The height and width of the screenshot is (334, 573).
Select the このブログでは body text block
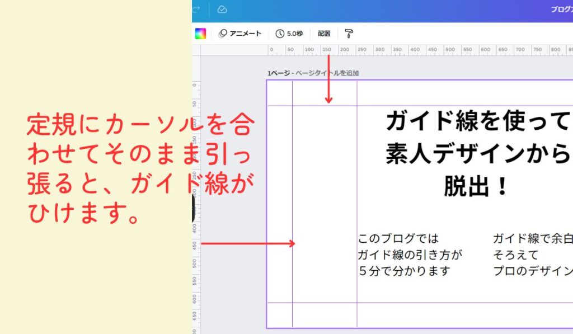click(411, 255)
